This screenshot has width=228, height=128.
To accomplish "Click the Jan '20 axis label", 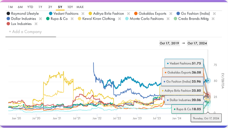I will (x=16, y=118).
